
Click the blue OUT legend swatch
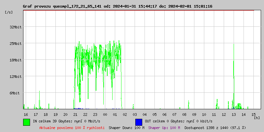pos(139,122)
